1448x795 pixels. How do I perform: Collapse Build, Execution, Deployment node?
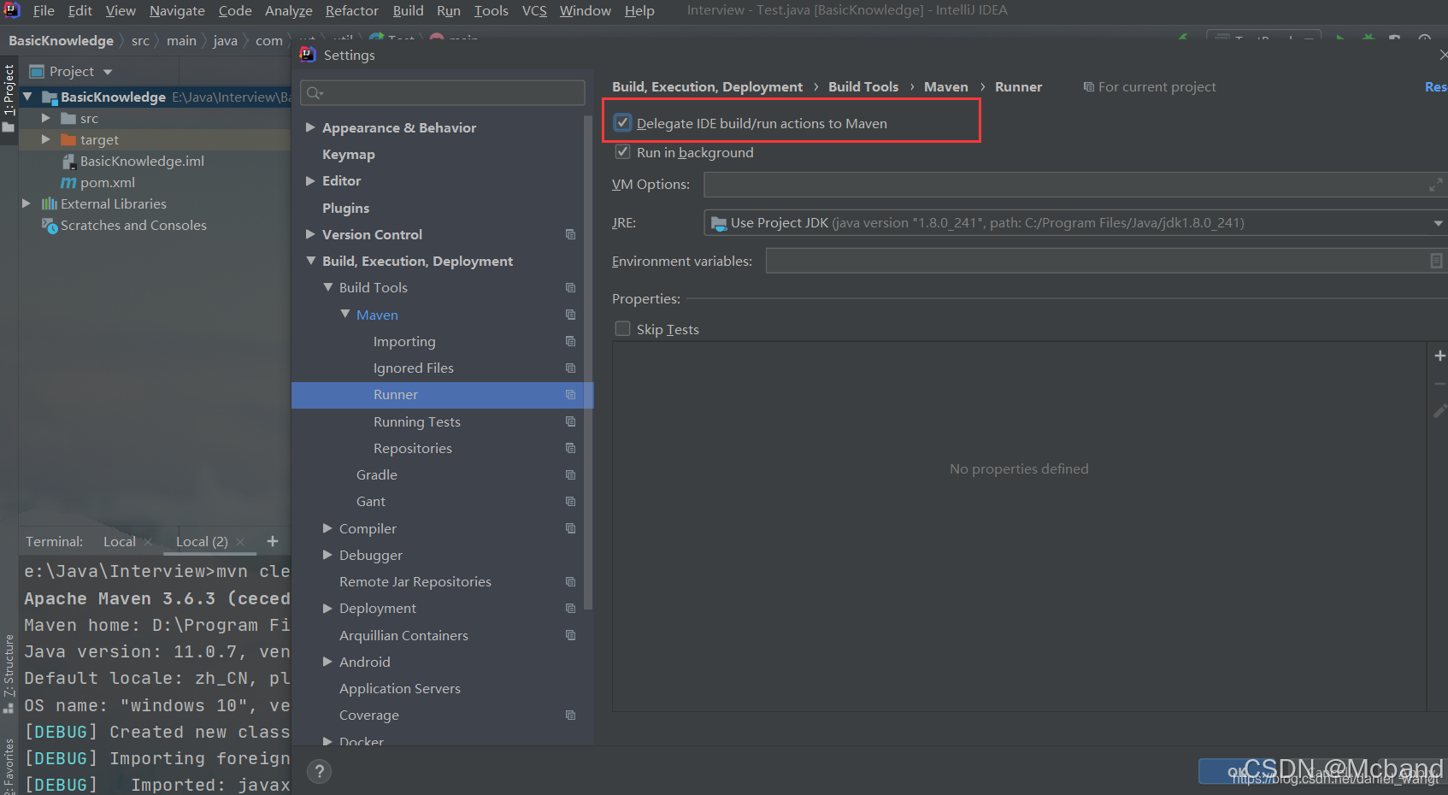point(310,261)
